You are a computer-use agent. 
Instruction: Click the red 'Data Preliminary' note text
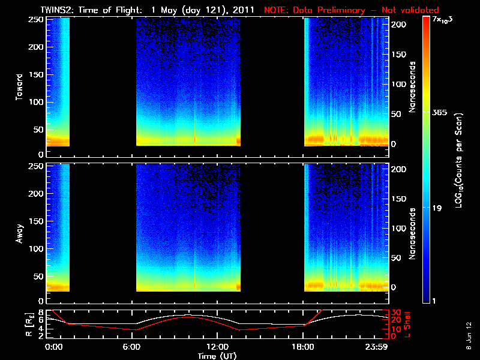tap(352, 10)
